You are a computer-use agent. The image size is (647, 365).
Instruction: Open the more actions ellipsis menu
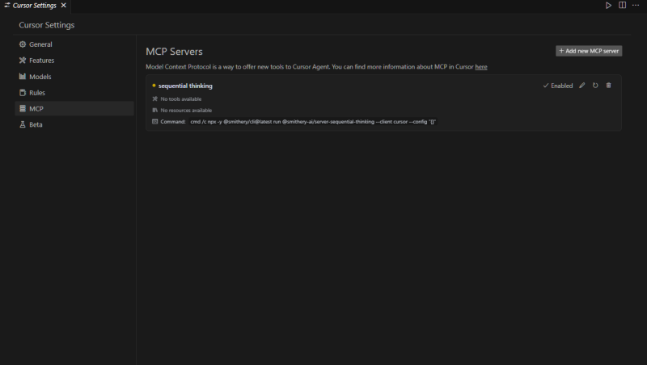pos(636,5)
